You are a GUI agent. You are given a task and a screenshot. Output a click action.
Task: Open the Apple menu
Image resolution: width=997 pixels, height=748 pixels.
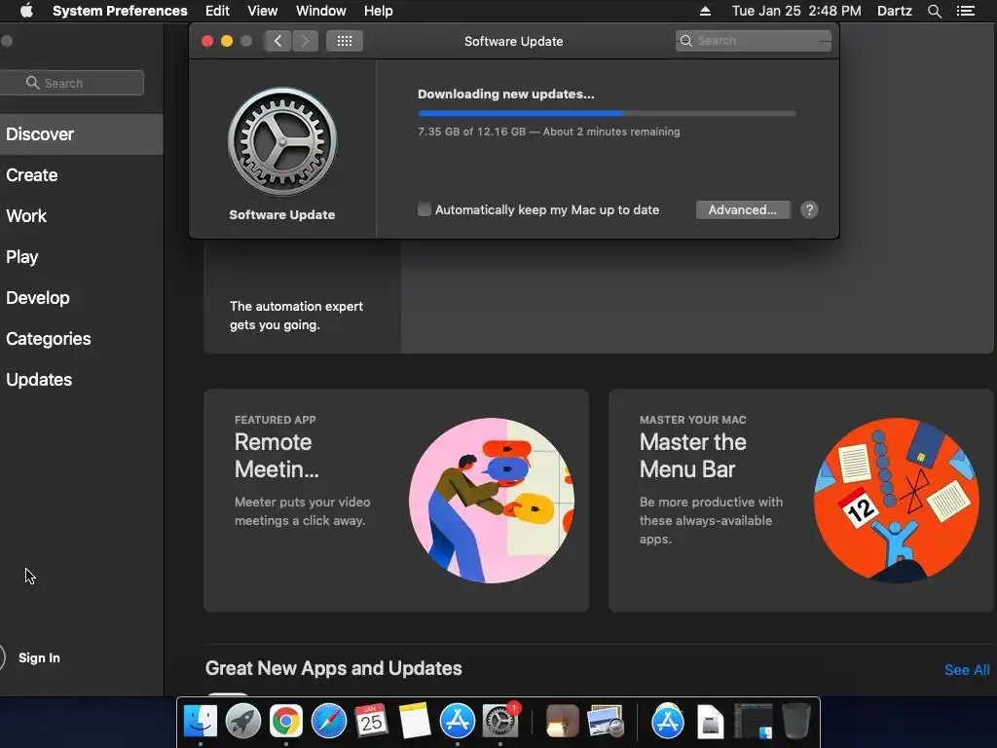click(26, 11)
